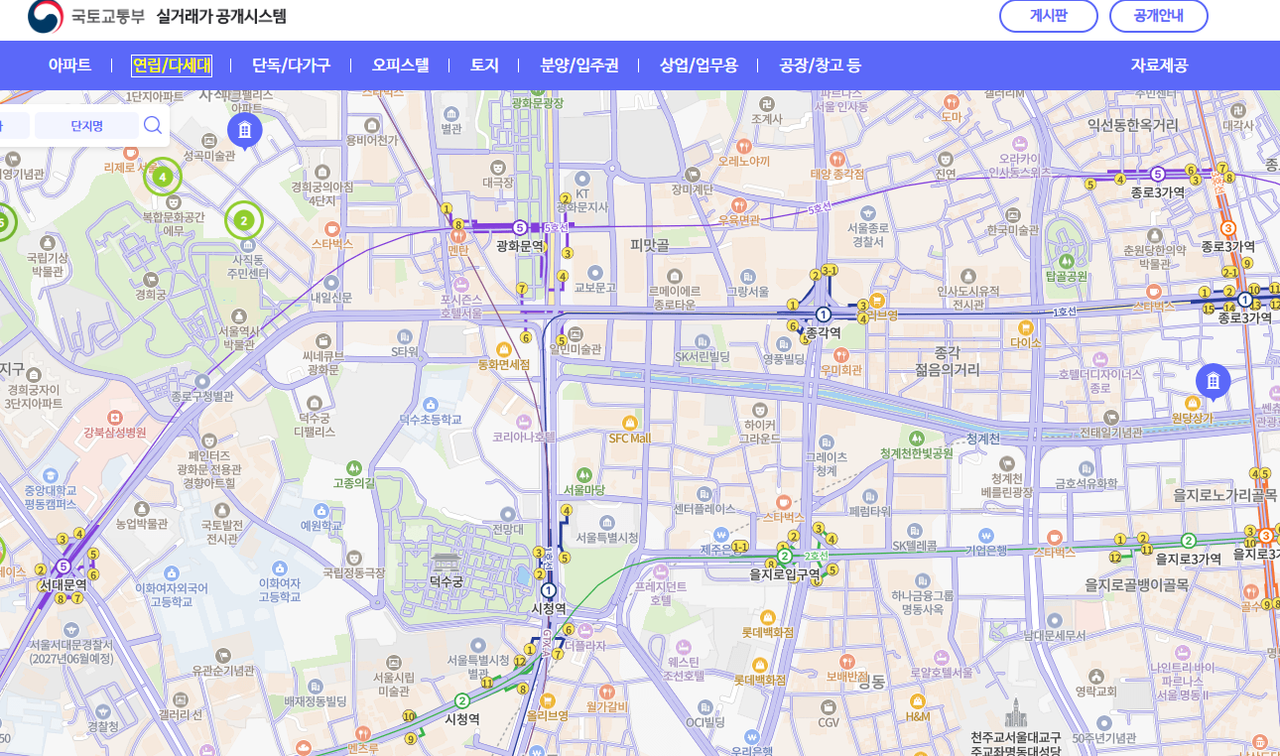Open the 분양/입주권 menu
This screenshot has height=756, width=1280.
(579, 65)
